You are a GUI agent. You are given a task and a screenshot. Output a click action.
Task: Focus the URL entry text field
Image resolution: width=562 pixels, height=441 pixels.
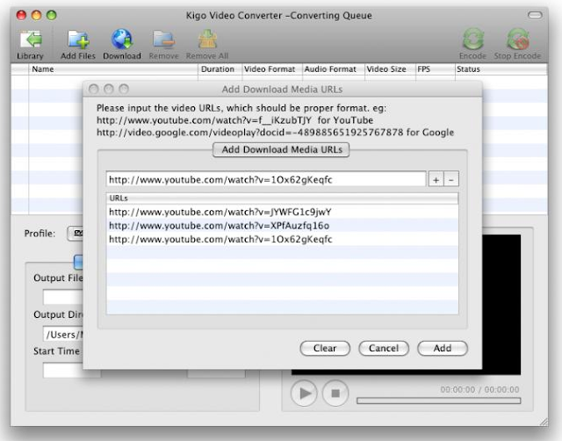pyautogui.click(x=266, y=179)
